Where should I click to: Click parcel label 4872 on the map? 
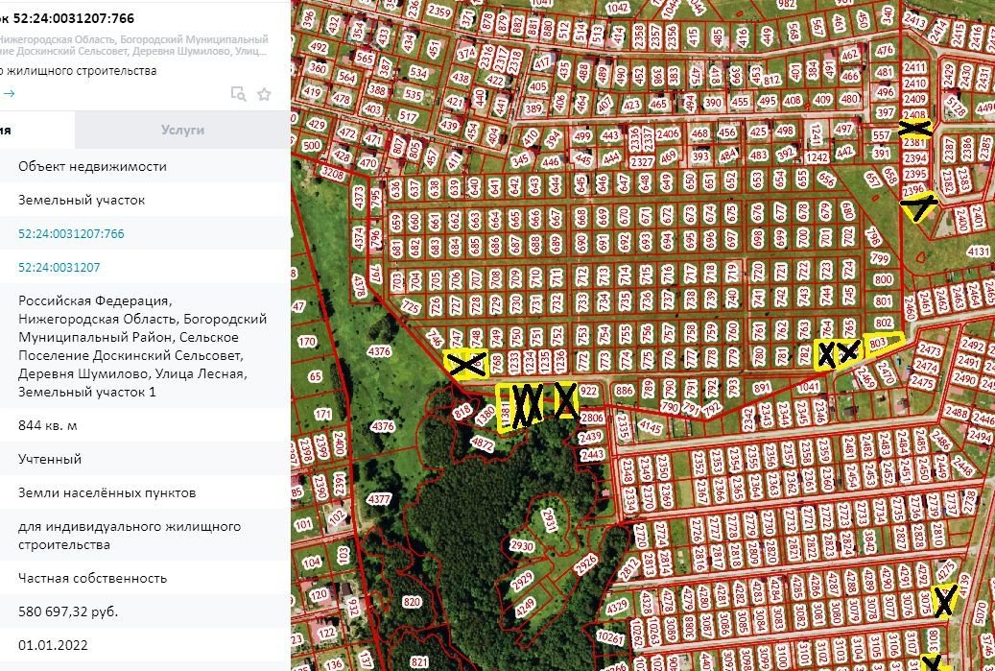click(x=485, y=443)
